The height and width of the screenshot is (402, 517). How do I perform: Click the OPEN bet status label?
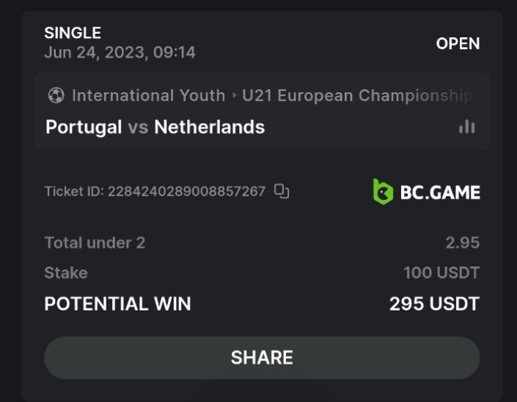(458, 44)
